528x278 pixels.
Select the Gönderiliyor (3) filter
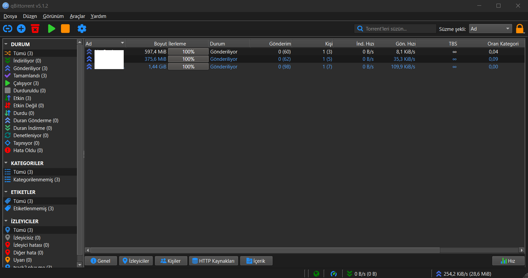point(30,68)
